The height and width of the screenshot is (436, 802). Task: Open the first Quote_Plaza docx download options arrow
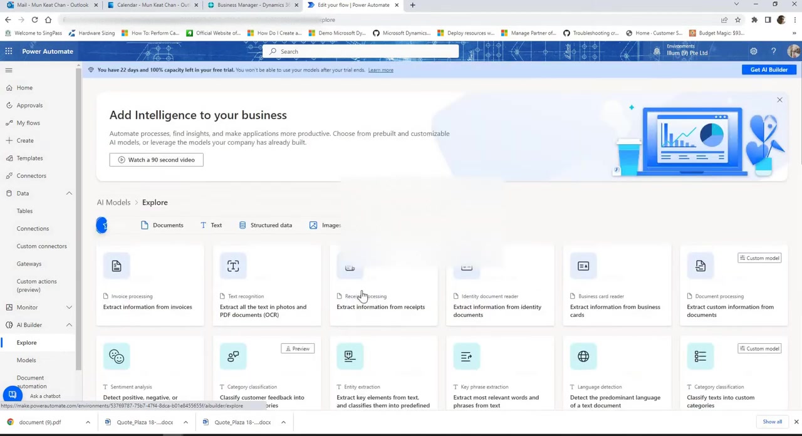pyautogui.click(x=185, y=422)
